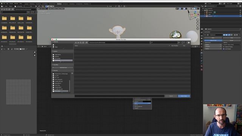This screenshot has width=242, height=136.
Task: Open file dialog settings gear
Action: click(189, 43)
